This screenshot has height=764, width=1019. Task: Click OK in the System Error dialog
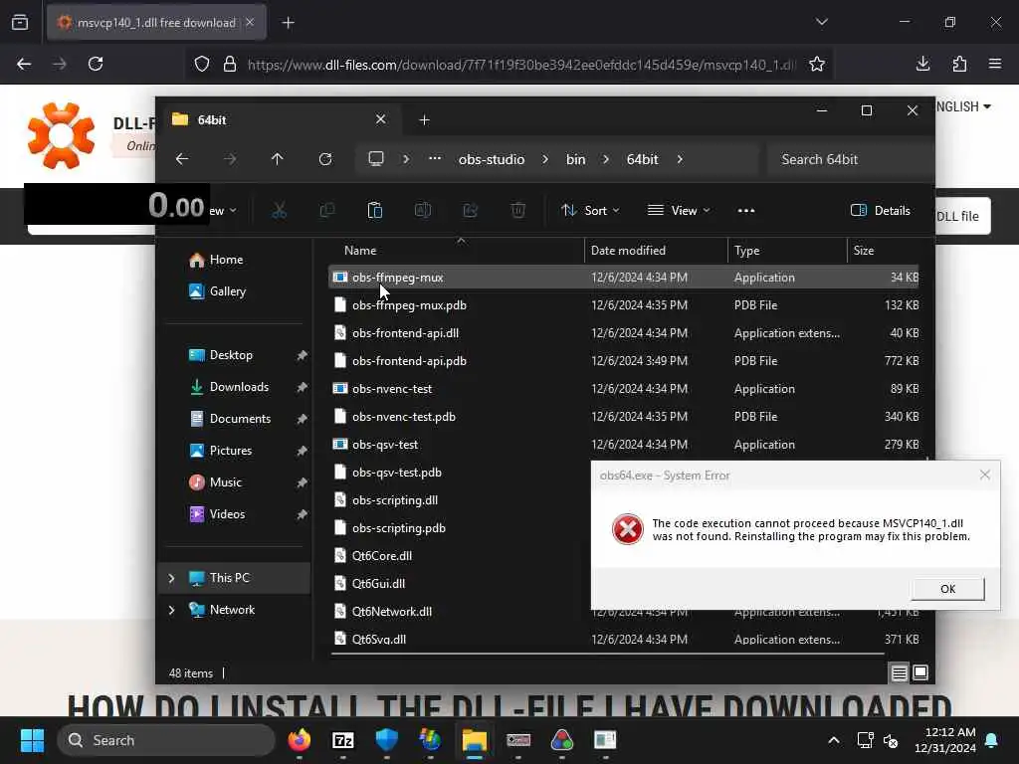[x=947, y=589]
